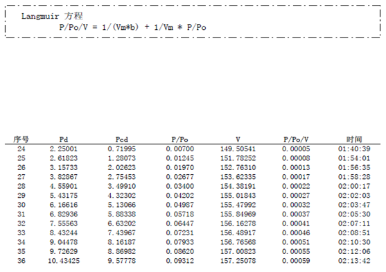This screenshot has width=386, height=272.
Task: Click the P/Po/V column header
Action: (296, 139)
